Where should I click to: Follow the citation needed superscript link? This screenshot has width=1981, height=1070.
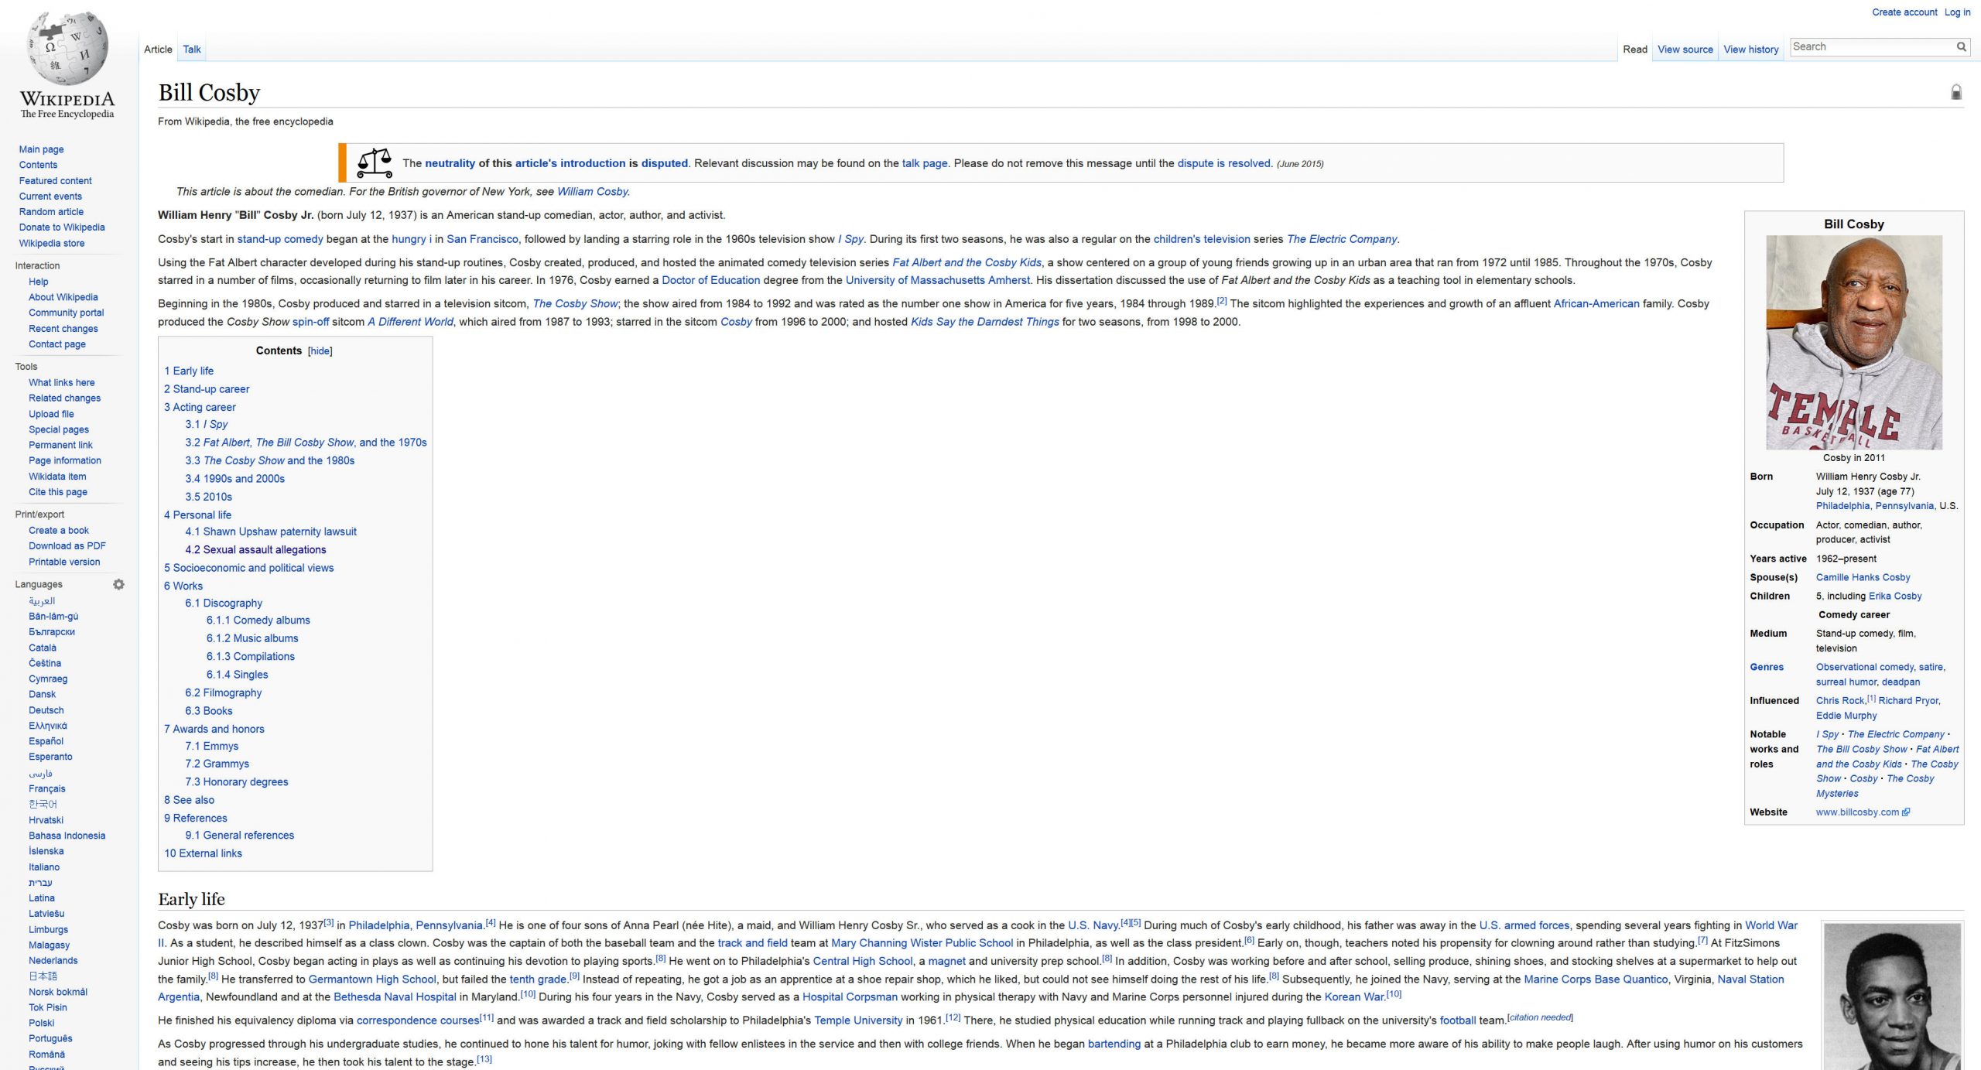(1540, 1017)
